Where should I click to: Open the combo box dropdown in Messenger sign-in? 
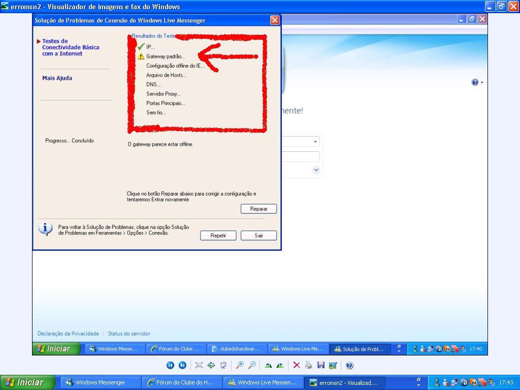[x=315, y=142]
